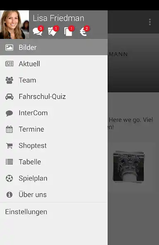Select Tabelle in the side menu

pos(54,162)
